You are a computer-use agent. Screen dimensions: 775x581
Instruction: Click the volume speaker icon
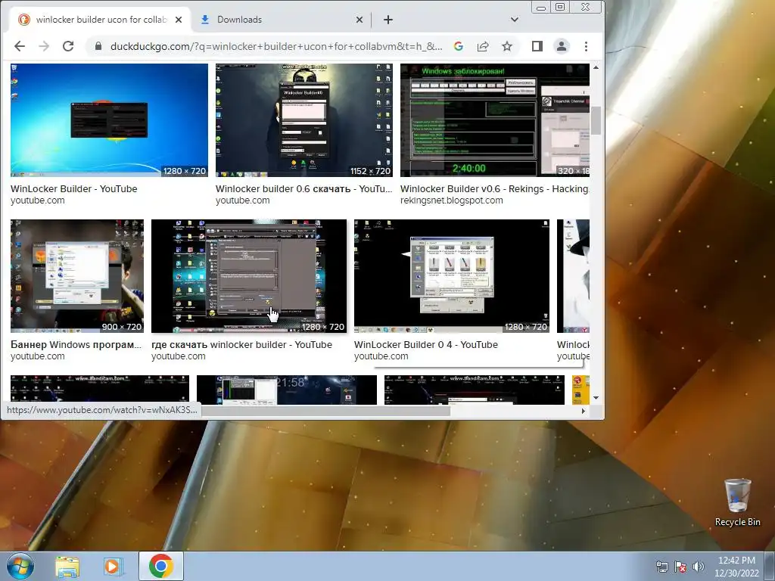pos(698,567)
